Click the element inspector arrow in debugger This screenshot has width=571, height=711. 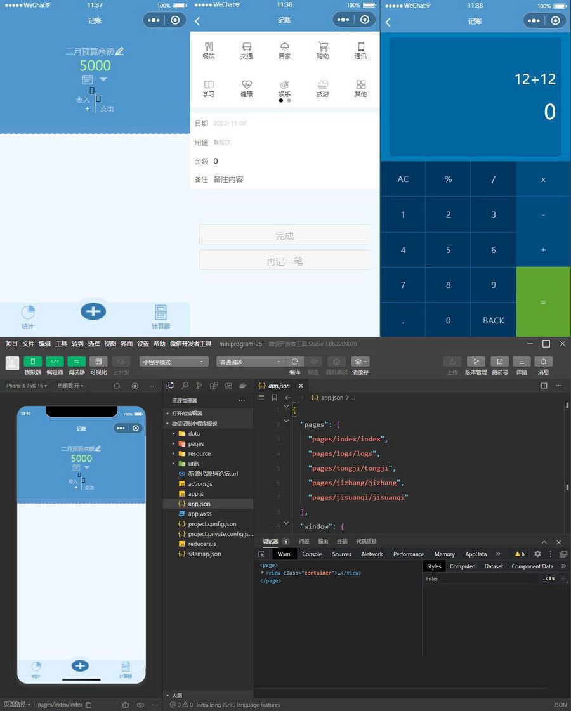pyautogui.click(x=261, y=554)
